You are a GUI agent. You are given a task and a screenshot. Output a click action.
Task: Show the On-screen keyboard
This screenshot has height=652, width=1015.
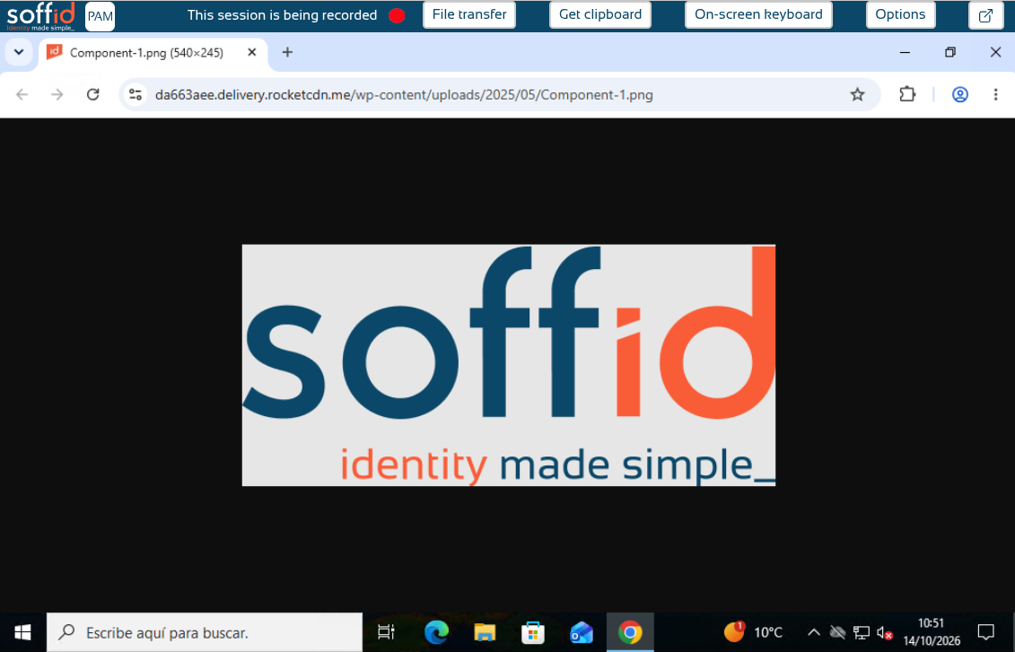[758, 15]
